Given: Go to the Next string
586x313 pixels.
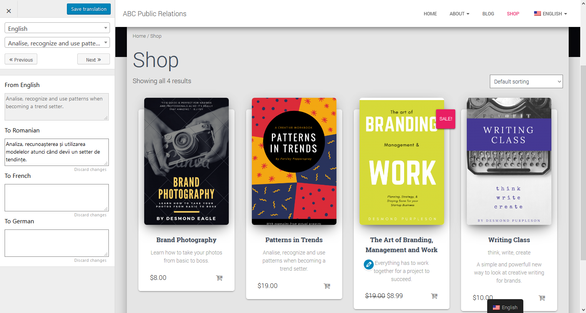Looking at the screenshot, I should tap(93, 60).
